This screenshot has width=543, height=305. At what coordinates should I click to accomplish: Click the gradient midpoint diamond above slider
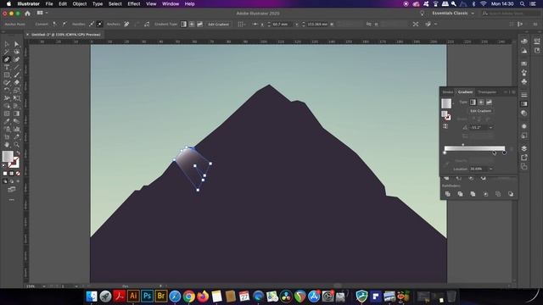[x=463, y=145]
